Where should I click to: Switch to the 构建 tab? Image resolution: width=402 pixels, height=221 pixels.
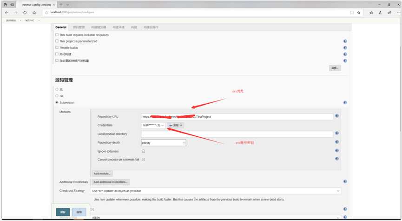(134, 27)
